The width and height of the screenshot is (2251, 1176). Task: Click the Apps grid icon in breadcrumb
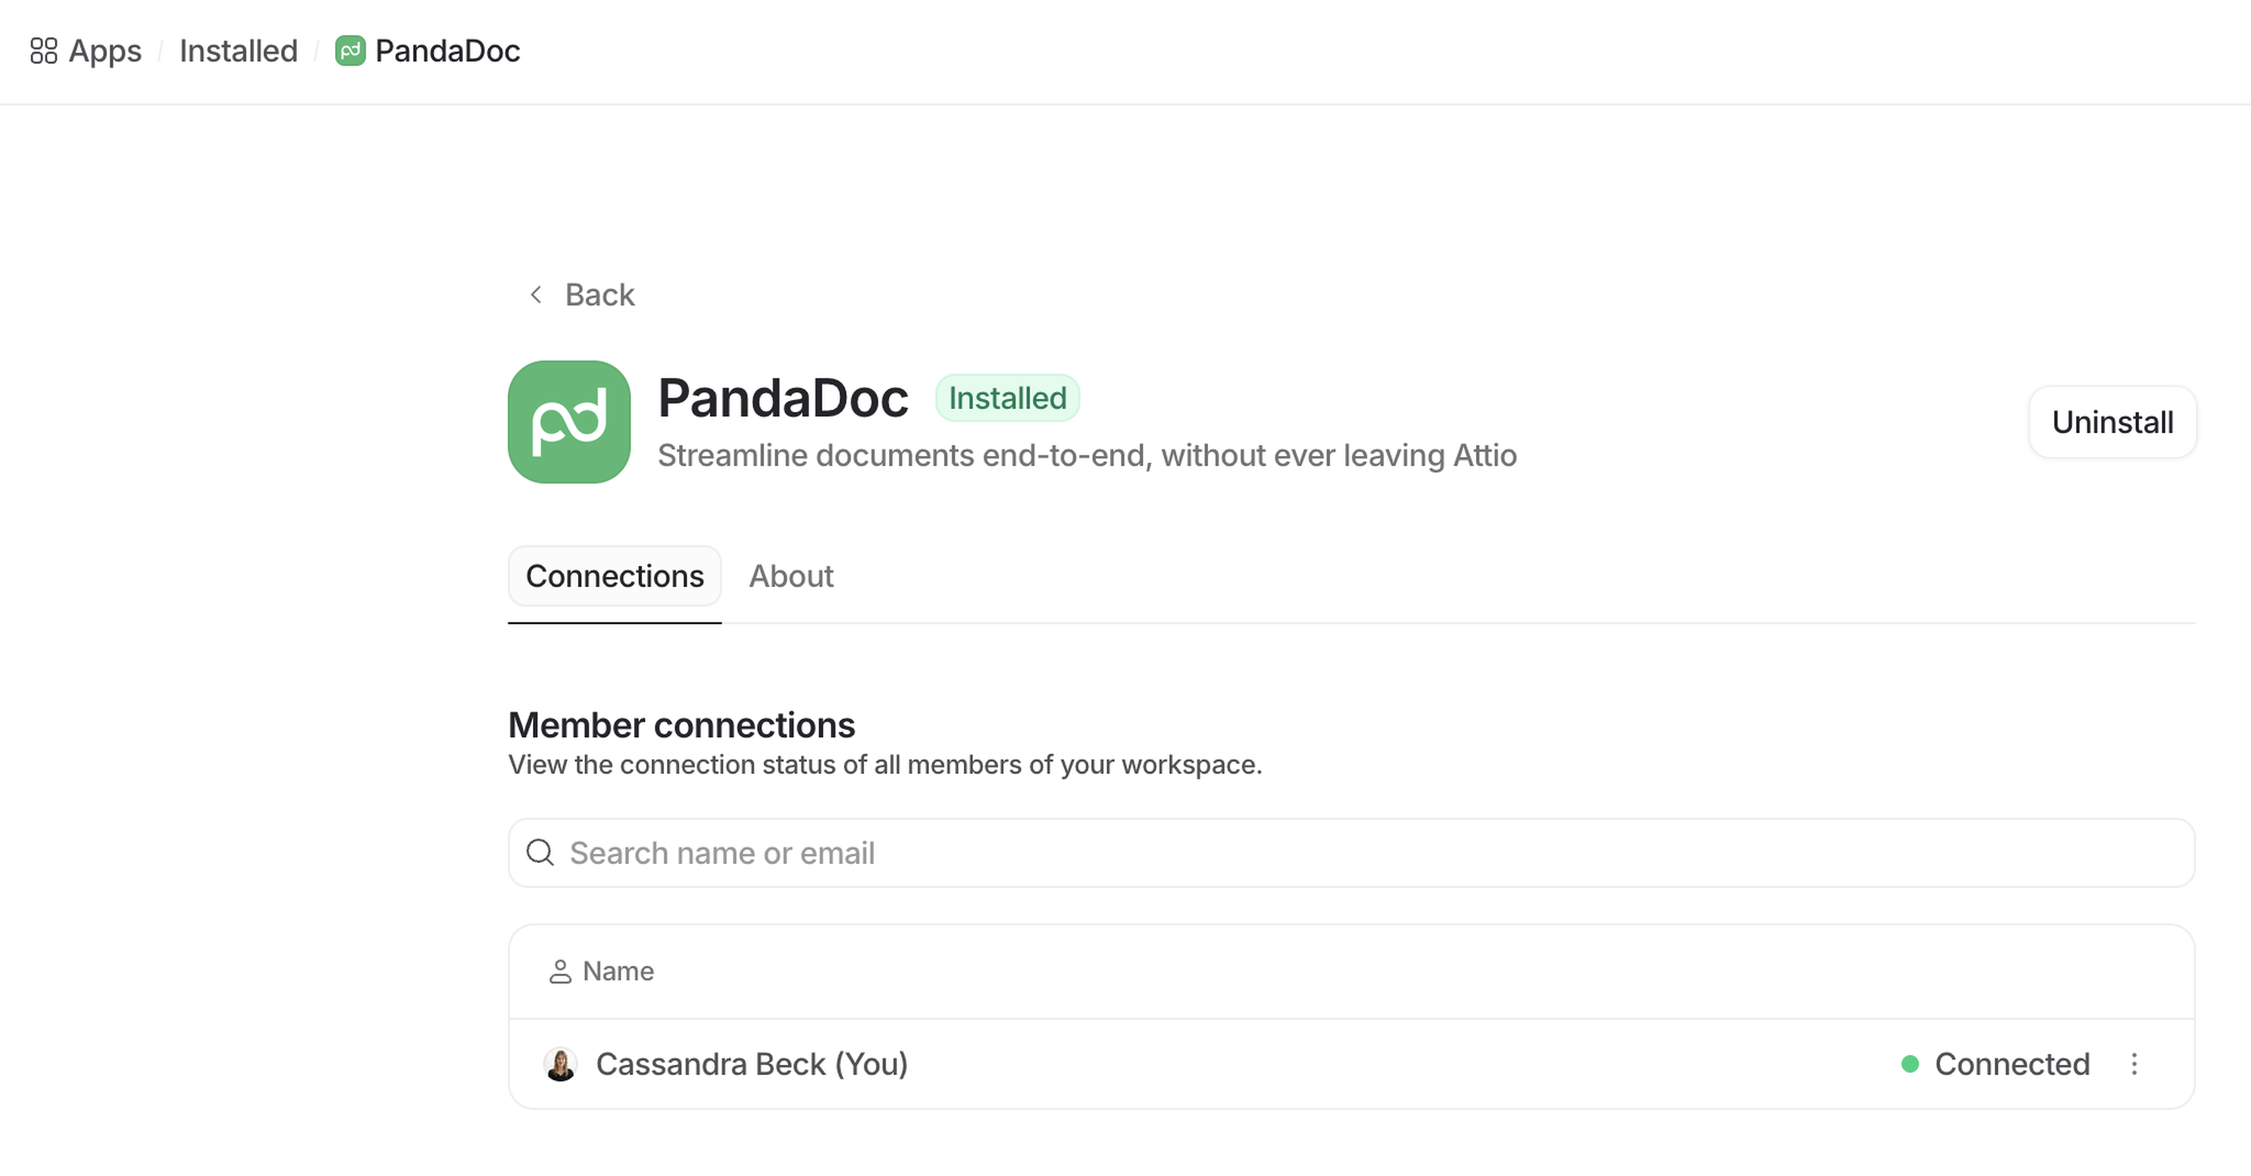click(44, 50)
